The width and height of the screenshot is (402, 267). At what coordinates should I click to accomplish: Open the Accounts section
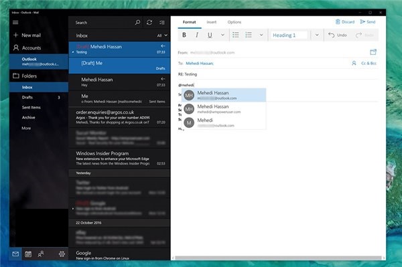27,48
